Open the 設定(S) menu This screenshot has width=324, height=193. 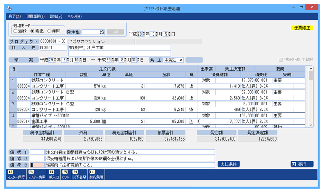click(55, 16)
